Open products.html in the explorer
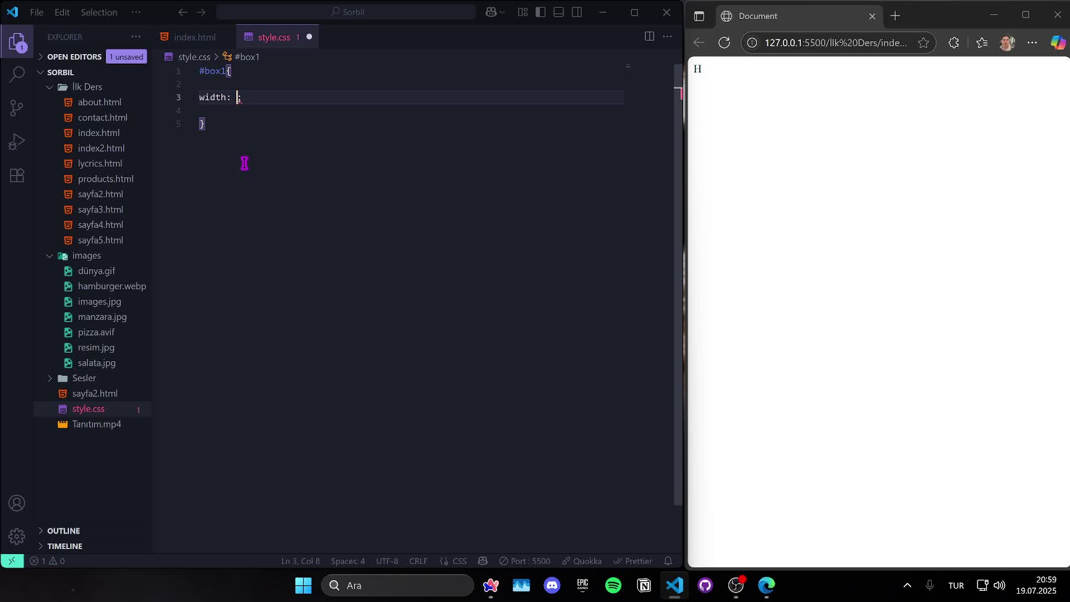 click(105, 179)
